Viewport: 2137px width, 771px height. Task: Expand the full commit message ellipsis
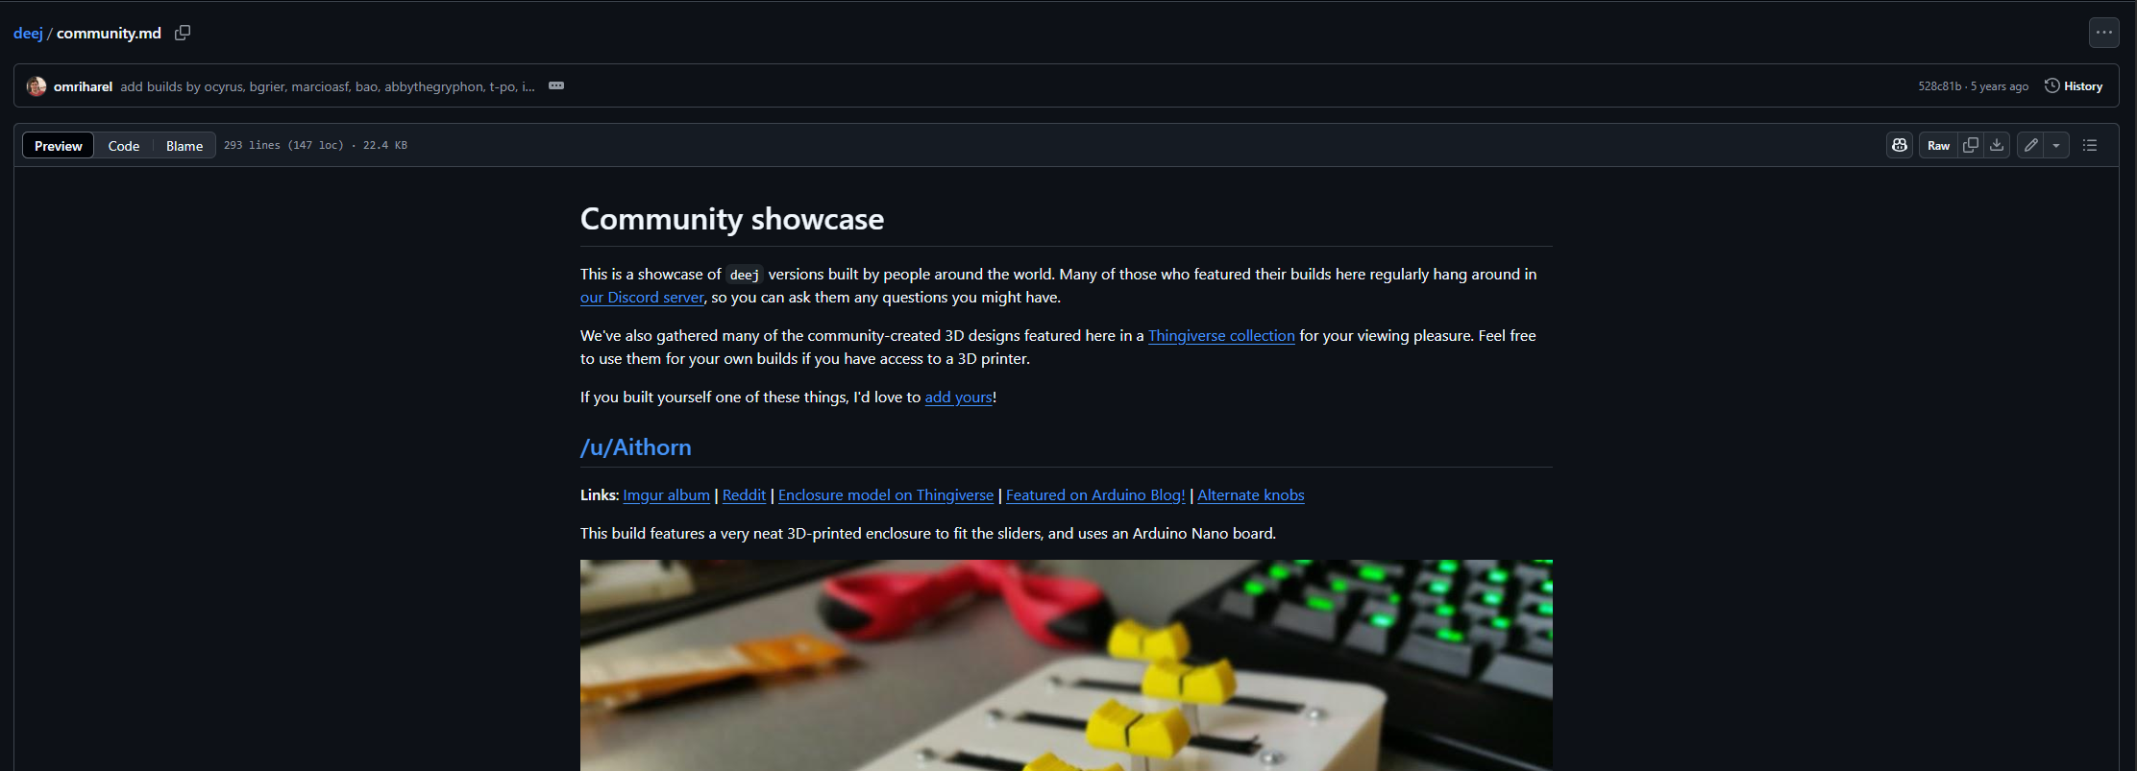[x=556, y=86]
